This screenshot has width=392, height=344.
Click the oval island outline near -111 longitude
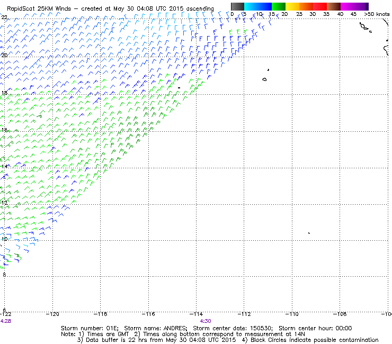pos(264,79)
